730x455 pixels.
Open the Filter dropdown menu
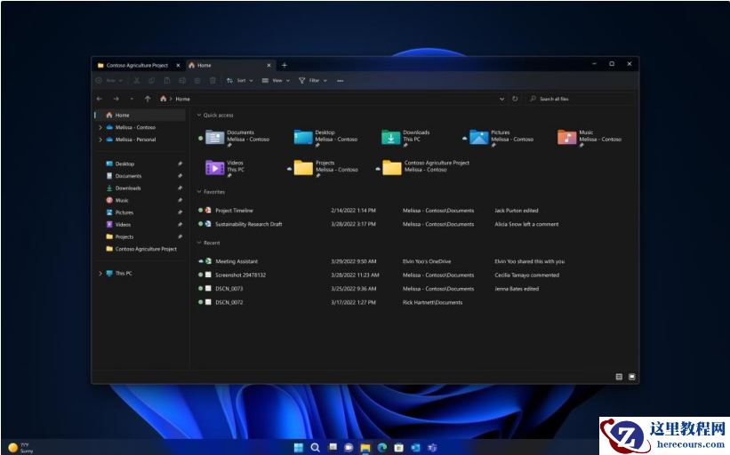313,81
